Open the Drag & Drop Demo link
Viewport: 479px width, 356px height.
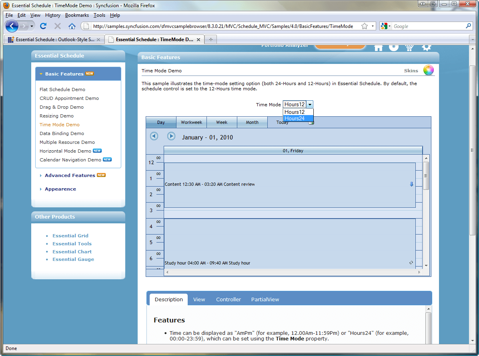(62, 107)
